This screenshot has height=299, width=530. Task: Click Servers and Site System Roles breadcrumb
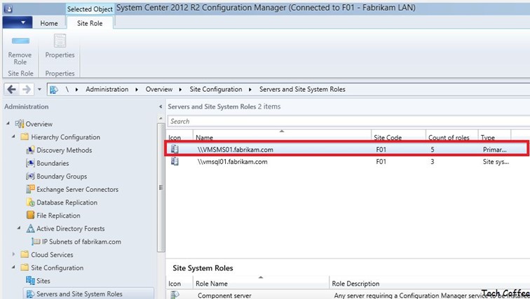pos(302,90)
